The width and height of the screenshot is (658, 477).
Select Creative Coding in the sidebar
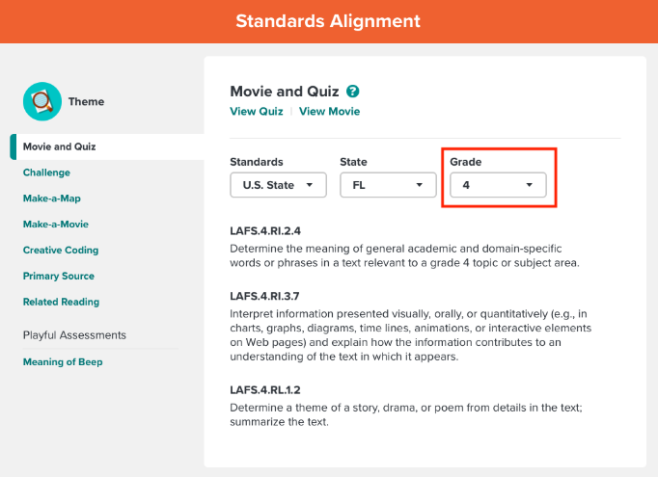click(x=61, y=251)
